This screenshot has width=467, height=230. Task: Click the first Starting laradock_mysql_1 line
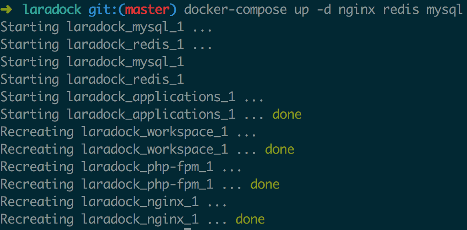point(106,28)
